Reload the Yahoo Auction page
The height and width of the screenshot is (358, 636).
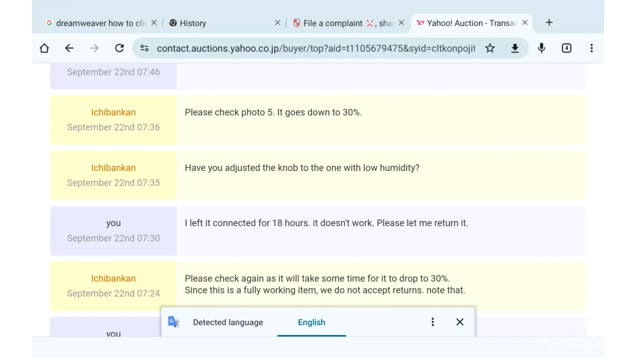[x=119, y=48]
